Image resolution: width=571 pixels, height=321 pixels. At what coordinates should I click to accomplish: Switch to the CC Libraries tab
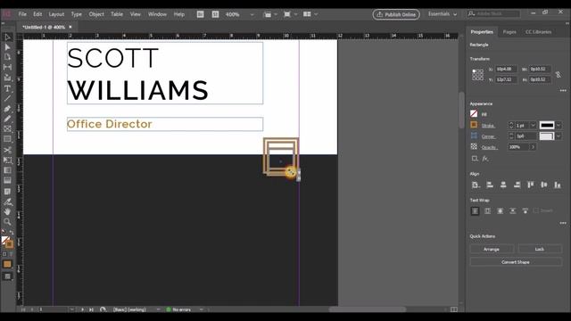(x=538, y=32)
